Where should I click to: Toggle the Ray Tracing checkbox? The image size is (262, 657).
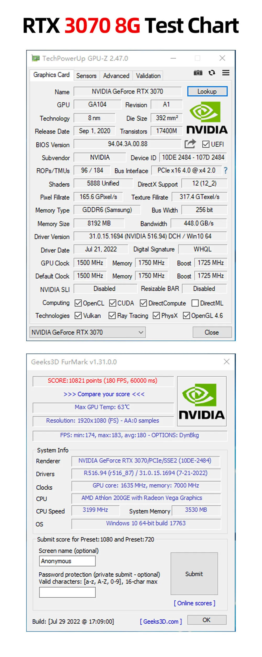[112, 315]
